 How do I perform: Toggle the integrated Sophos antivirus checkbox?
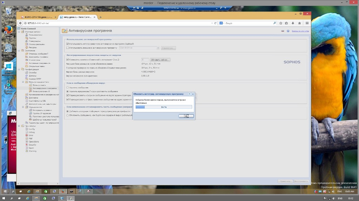coord(67,44)
